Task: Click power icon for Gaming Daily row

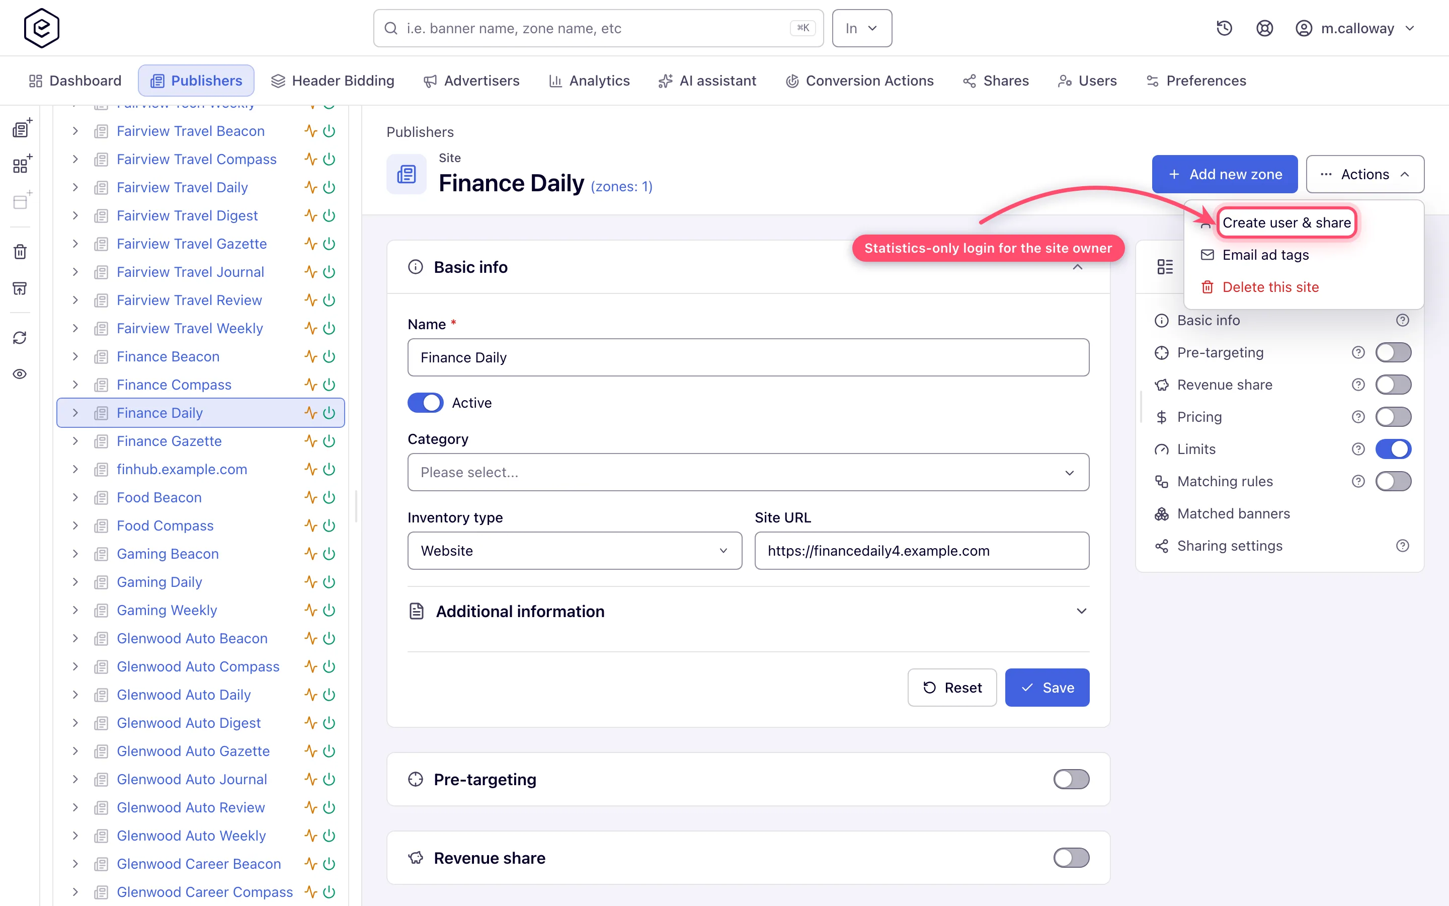Action: pyautogui.click(x=329, y=582)
